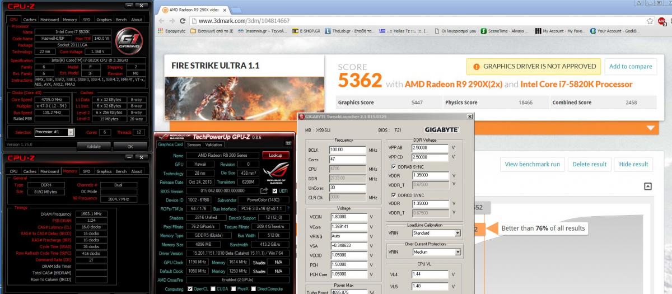
Task: Click the G1 Gaming logo in CPU-Z
Action: pos(130,42)
